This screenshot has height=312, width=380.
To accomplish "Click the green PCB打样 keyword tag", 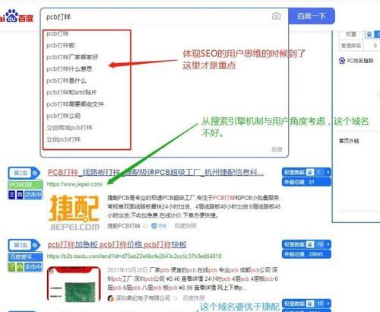I will point(25,185).
